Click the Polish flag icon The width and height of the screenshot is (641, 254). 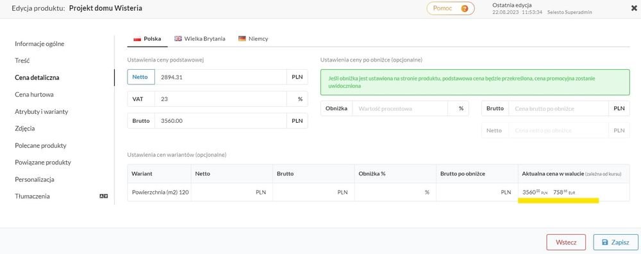tap(137, 39)
